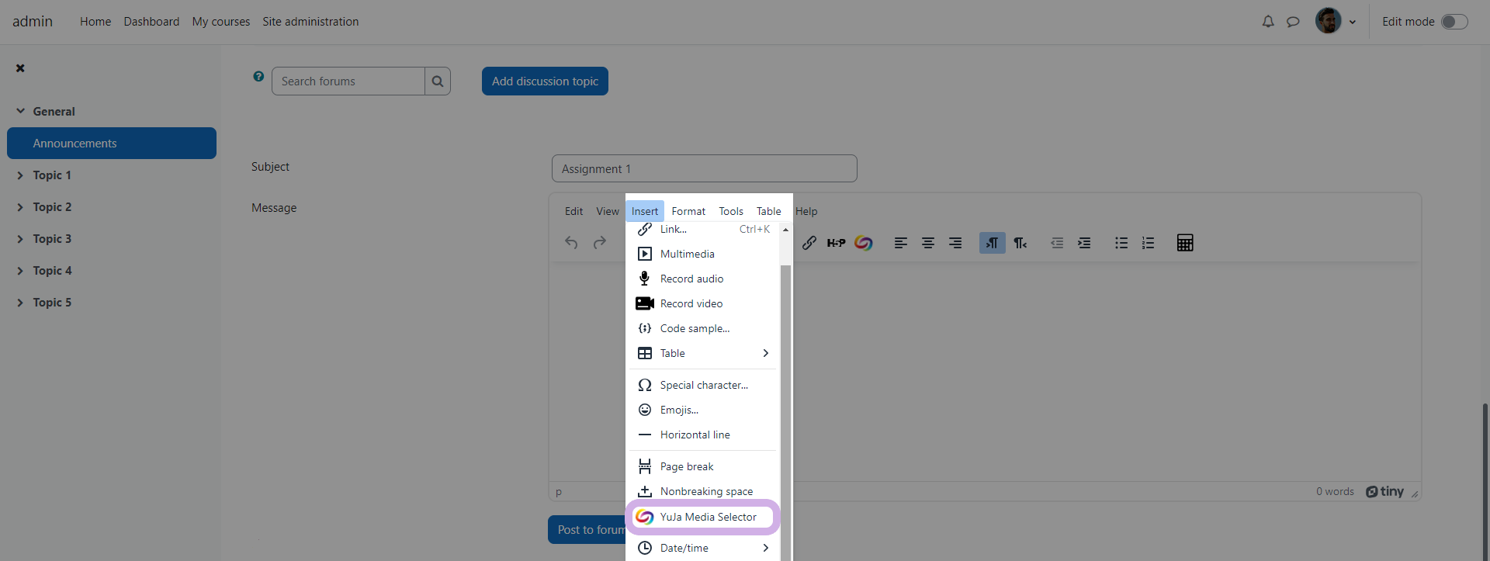Set right-to-left text direction
Viewport: 1490px width, 561px height.
pos(1020,243)
